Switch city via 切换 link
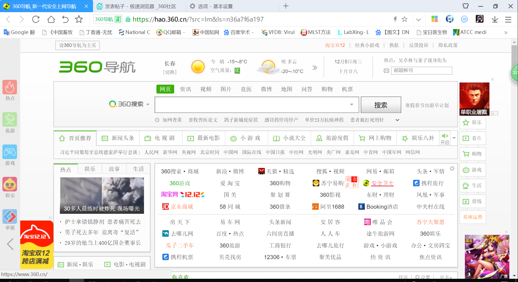This screenshot has height=282, width=518. point(170,72)
